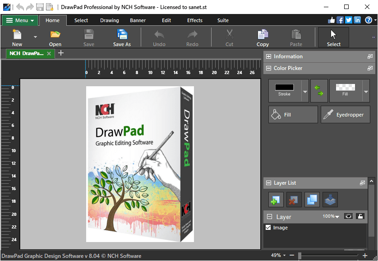Click the black Stroke color swatch
The height and width of the screenshot is (261, 378).
click(x=285, y=87)
